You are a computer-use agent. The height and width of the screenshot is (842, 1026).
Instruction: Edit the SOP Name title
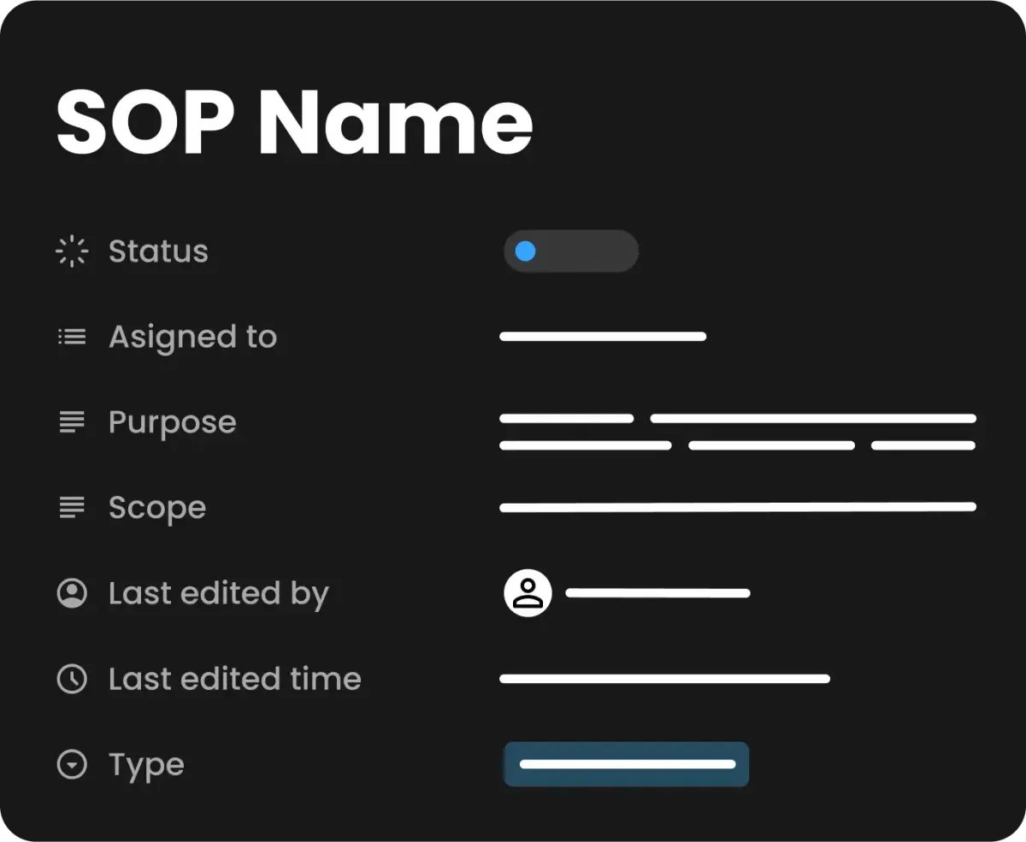[x=295, y=121]
